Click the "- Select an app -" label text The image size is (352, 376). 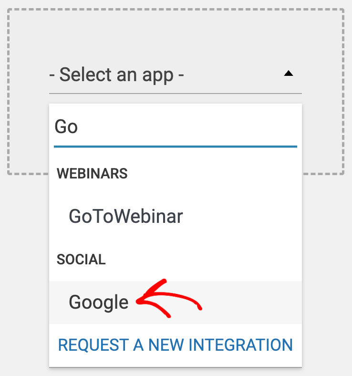coord(117,75)
